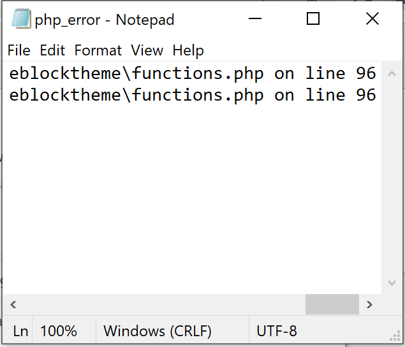The width and height of the screenshot is (405, 347).
Task: Open the Edit menu
Action: click(52, 50)
